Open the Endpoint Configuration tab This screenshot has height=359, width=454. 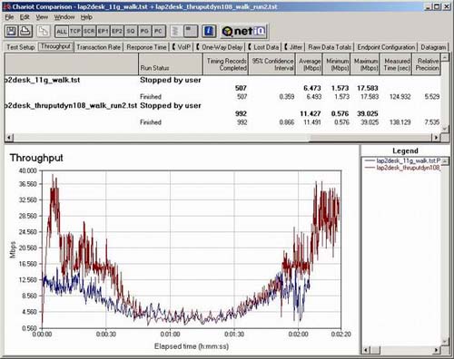[x=386, y=47]
